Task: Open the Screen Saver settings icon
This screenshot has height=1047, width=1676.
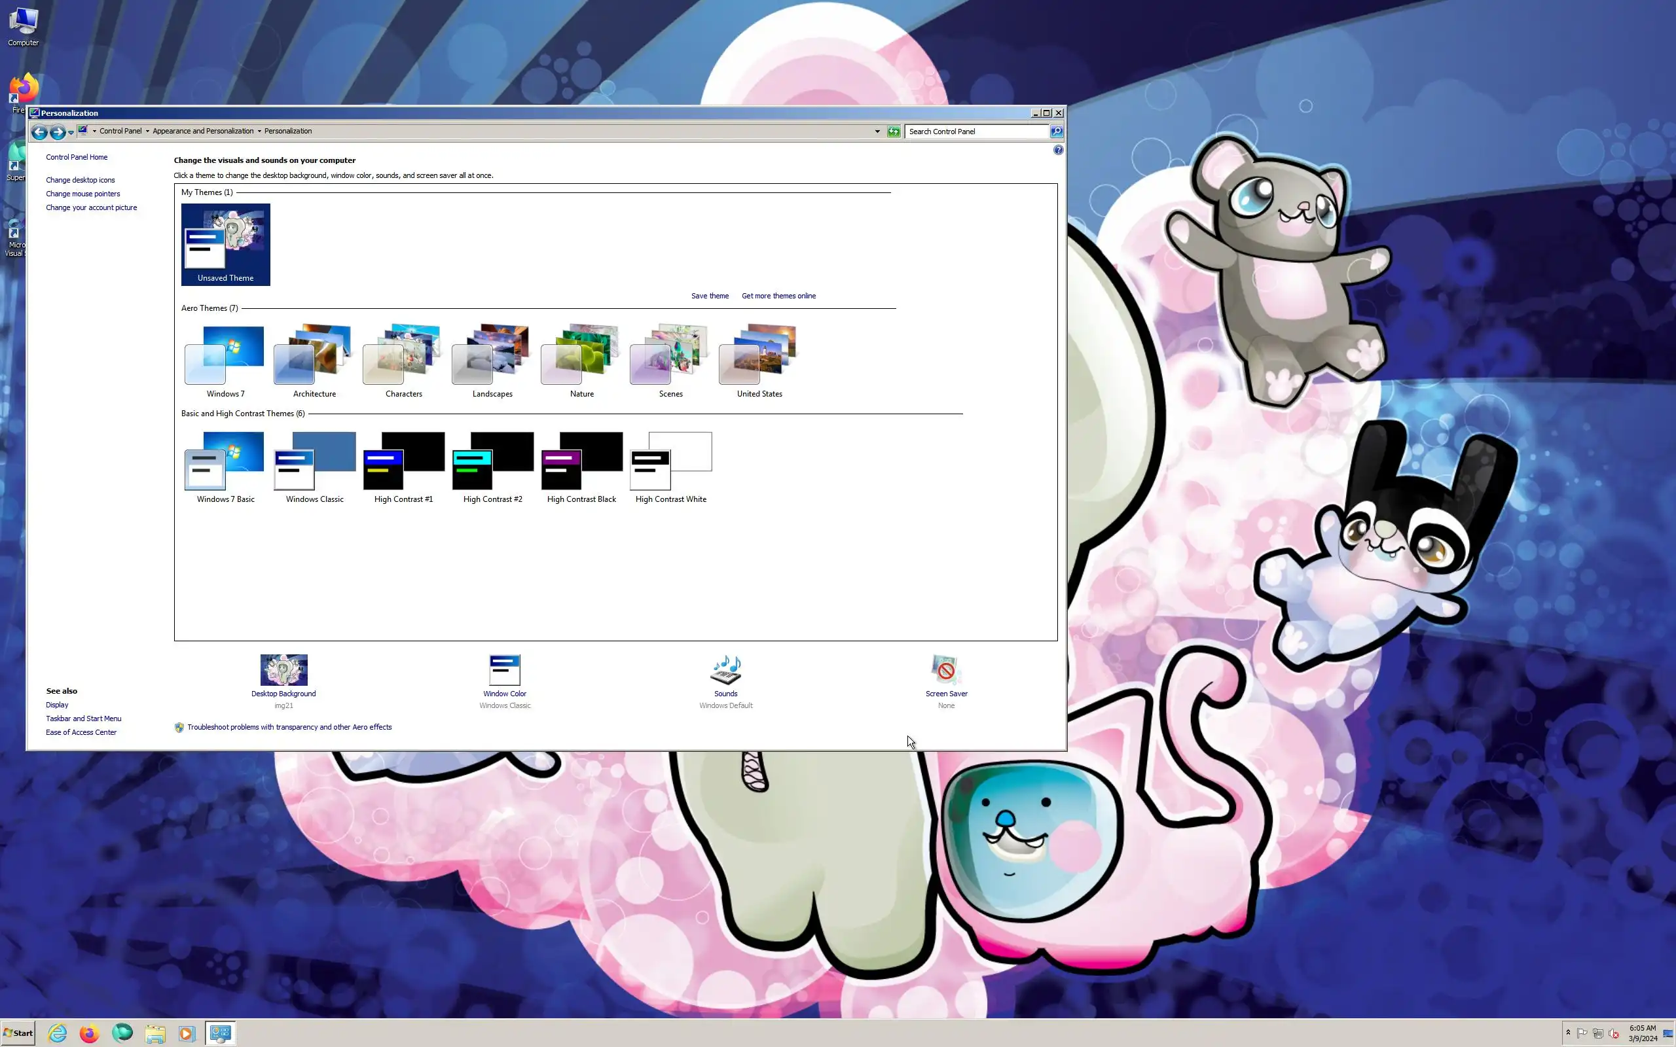Action: (945, 669)
